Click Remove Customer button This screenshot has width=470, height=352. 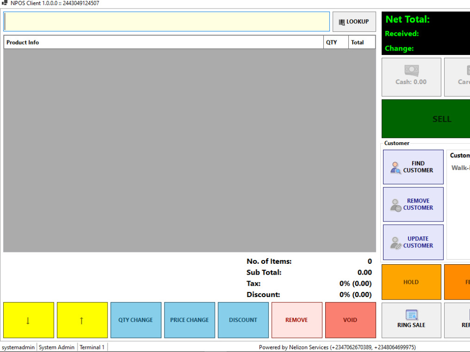pos(413,205)
